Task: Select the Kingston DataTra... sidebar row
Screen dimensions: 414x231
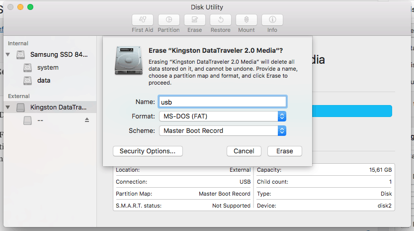Action: tap(50, 108)
